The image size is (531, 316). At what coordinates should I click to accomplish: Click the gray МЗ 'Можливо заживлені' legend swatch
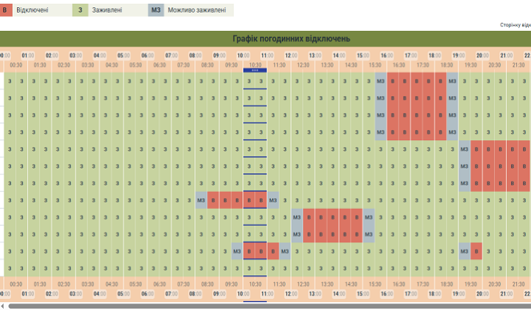click(x=155, y=10)
